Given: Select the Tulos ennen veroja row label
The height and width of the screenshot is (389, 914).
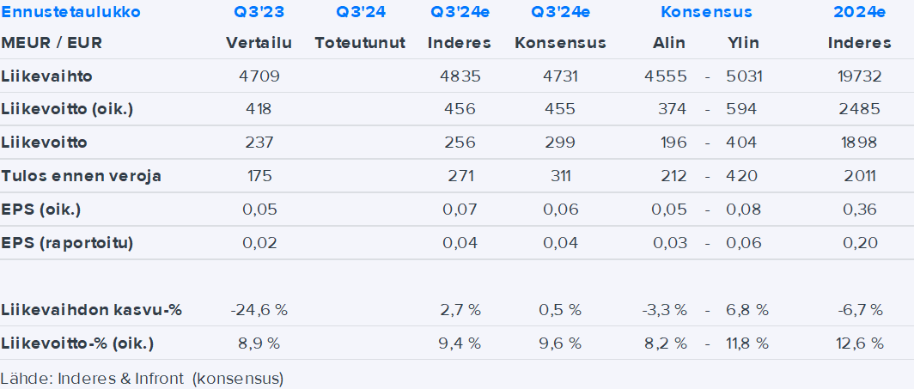Looking at the screenshot, I should pyautogui.click(x=82, y=176).
